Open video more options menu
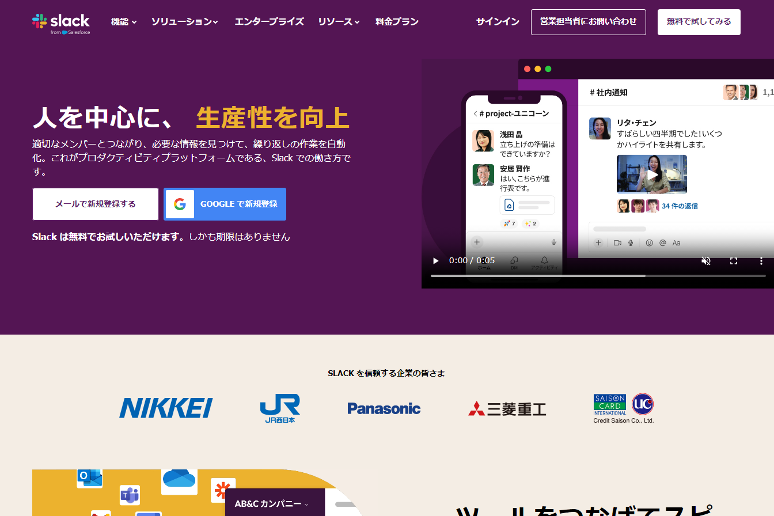Screen dimensions: 774x516 pos(761,261)
